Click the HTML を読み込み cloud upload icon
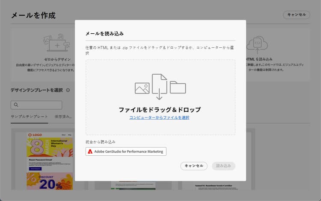Viewport: 321px width, 201px height. (x=257, y=45)
